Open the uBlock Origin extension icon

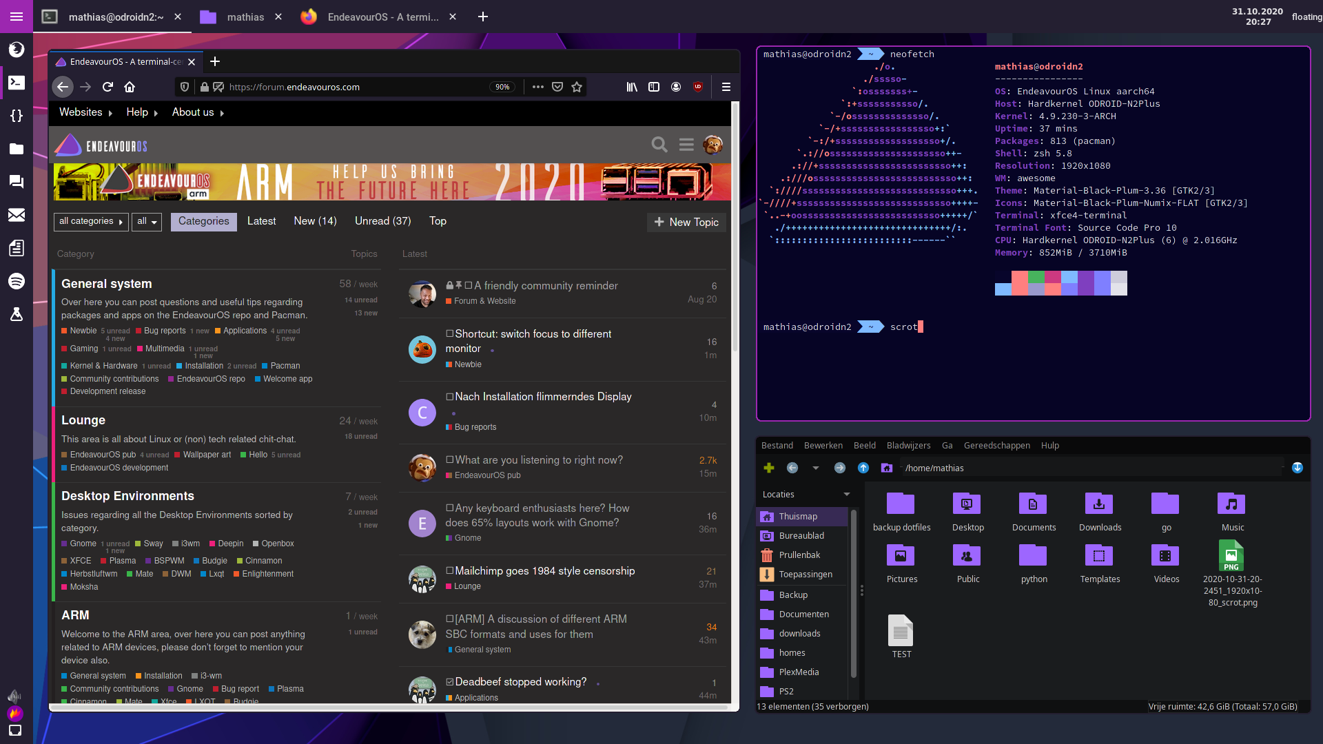[698, 87]
